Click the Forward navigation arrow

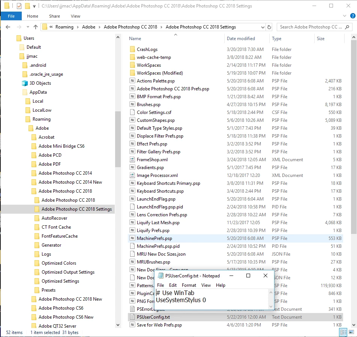(x=19, y=27)
